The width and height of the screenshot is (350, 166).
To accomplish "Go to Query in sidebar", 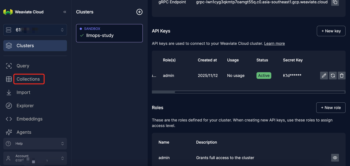I will click(x=23, y=66).
